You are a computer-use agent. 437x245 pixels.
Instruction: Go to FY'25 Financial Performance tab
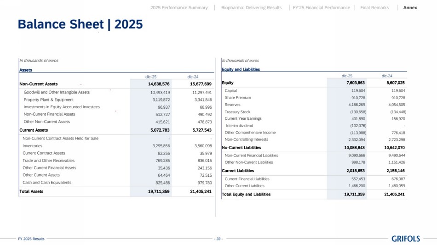click(321, 8)
